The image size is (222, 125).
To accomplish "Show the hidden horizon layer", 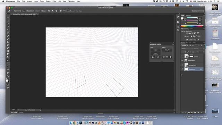I will (182, 56).
